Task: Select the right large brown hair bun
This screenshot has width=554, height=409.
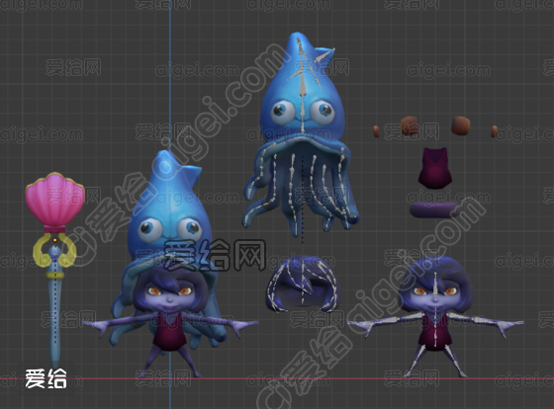Action: click(x=461, y=125)
